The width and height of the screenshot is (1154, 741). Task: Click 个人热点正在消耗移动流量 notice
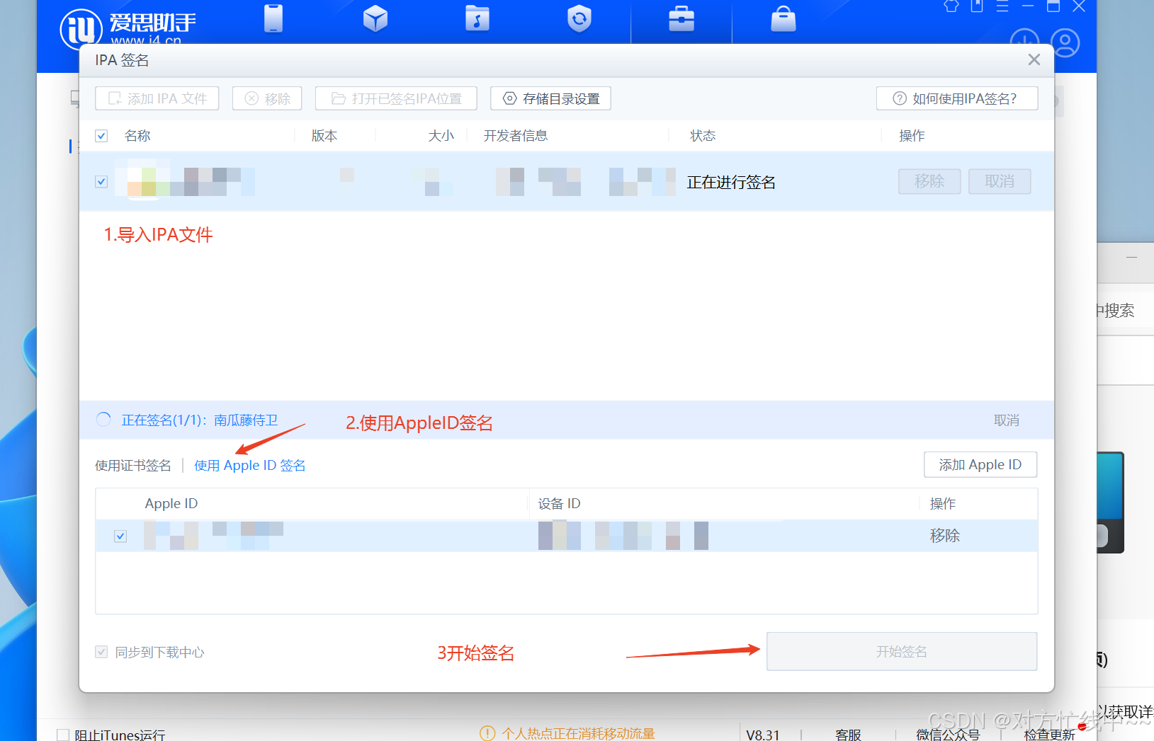578,733
